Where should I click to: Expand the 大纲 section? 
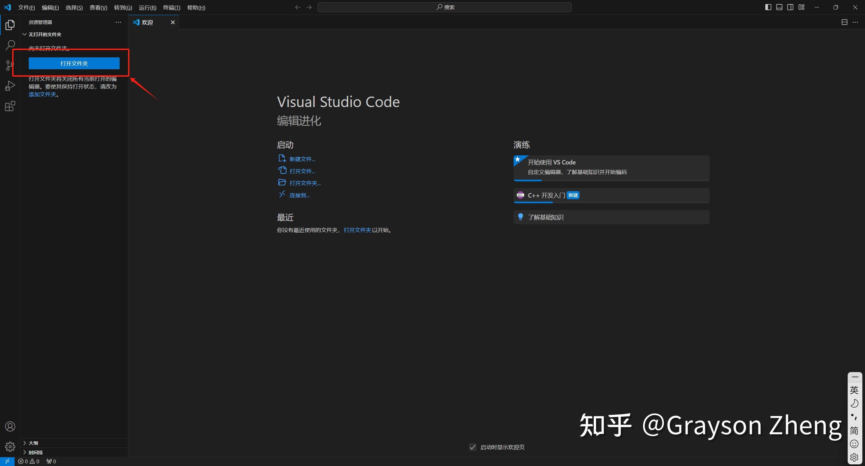pyautogui.click(x=74, y=443)
